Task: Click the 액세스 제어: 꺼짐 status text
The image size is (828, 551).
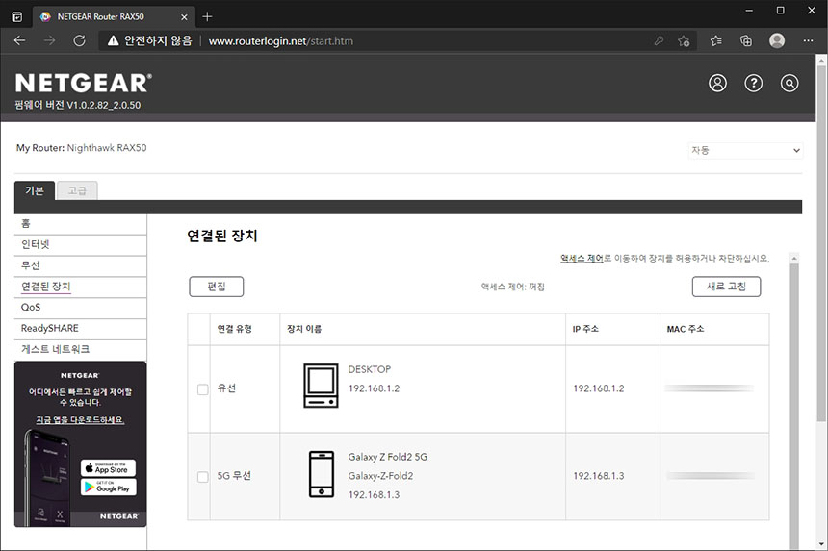Action: point(512,287)
